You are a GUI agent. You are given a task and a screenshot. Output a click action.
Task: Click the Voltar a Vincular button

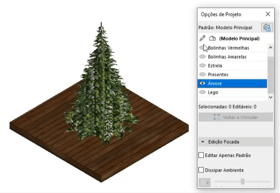pyautogui.click(x=236, y=117)
